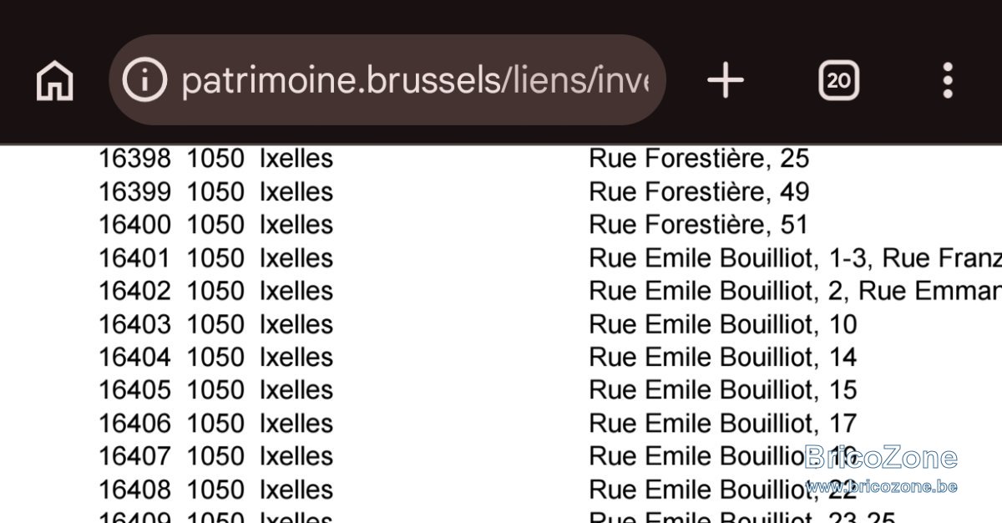Select entry Rue Emile Bouilliot, 17
This screenshot has width=1002, height=523.
(x=723, y=423)
